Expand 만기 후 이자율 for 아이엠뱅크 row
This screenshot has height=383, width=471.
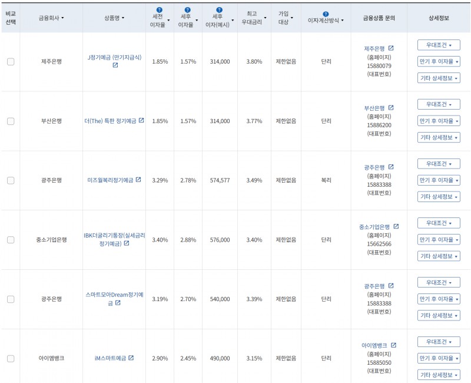click(x=439, y=358)
